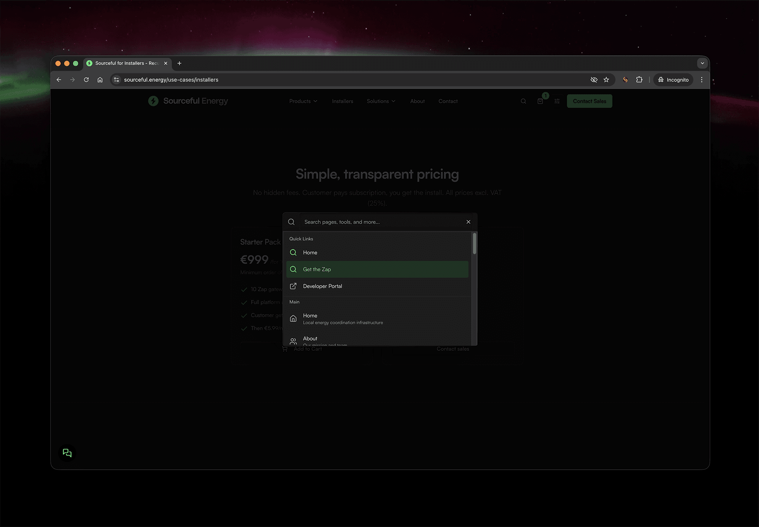Click the Contact Sales button

tap(589, 101)
